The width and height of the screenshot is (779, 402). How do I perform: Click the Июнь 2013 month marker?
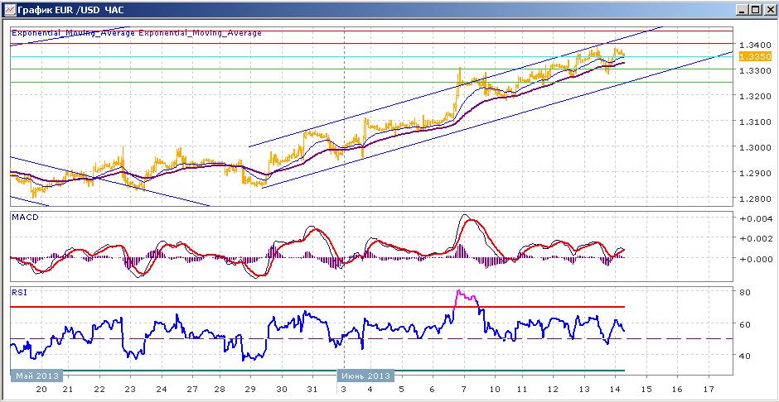coord(365,376)
